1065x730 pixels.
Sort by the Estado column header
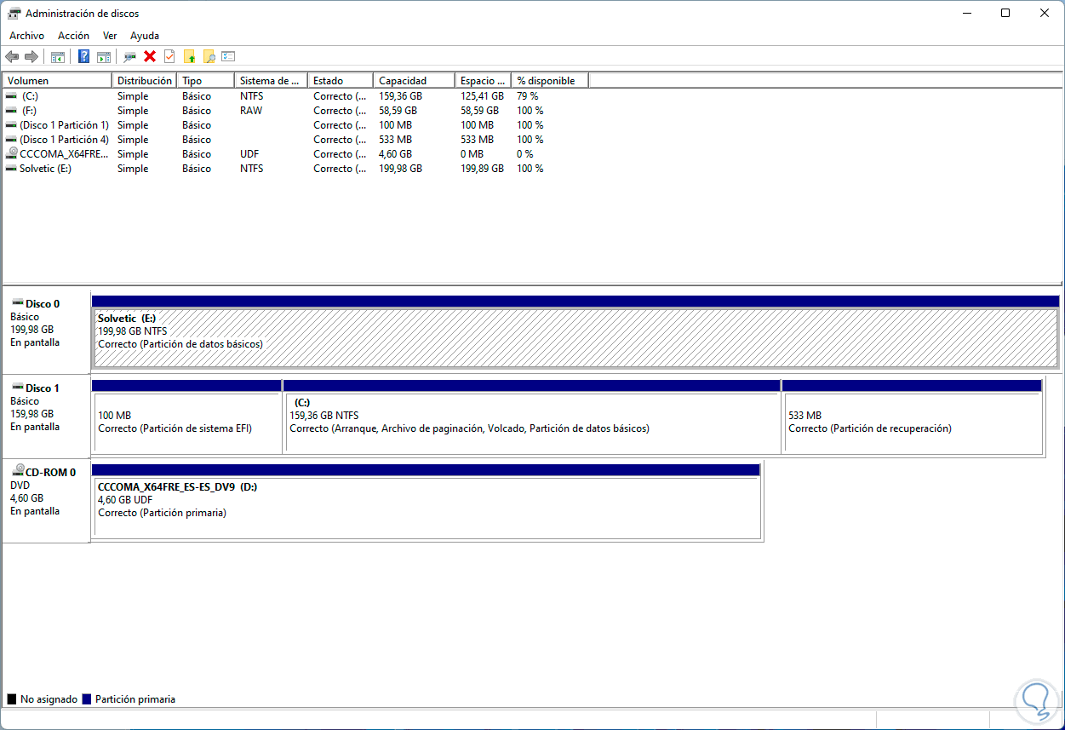(341, 81)
